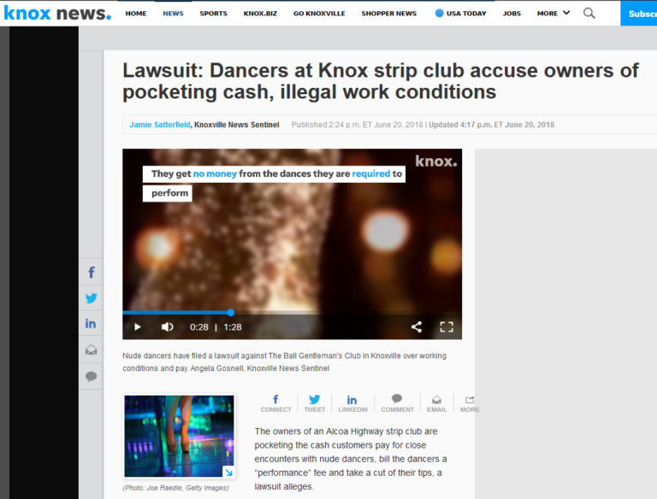Mute the video volume
This screenshot has height=499, width=657.
167,327
